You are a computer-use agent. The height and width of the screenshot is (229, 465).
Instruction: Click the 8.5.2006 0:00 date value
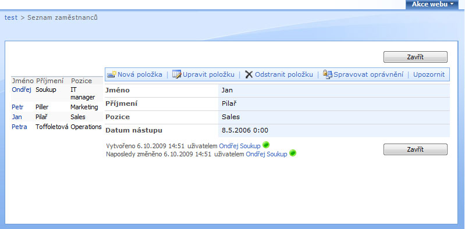(x=245, y=130)
